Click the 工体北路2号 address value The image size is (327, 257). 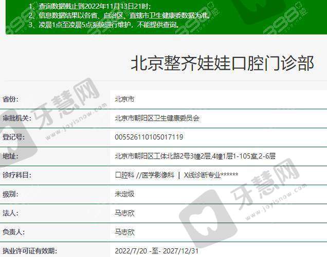pos(195,156)
